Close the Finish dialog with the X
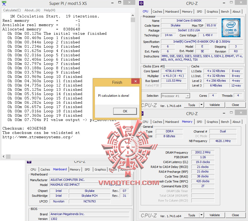This screenshot has height=221, width=248. (136, 81)
